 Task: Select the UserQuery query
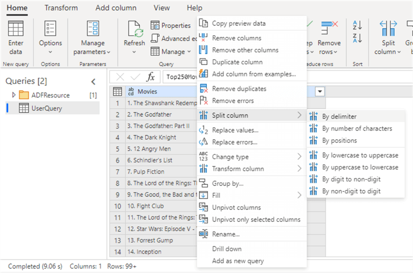46,108
